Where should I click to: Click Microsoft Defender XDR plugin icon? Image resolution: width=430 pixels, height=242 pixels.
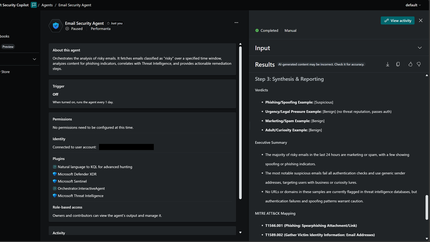(55, 174)
